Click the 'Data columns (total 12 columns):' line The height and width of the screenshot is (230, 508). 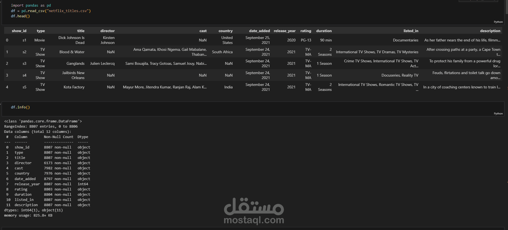tap(38, 132)
